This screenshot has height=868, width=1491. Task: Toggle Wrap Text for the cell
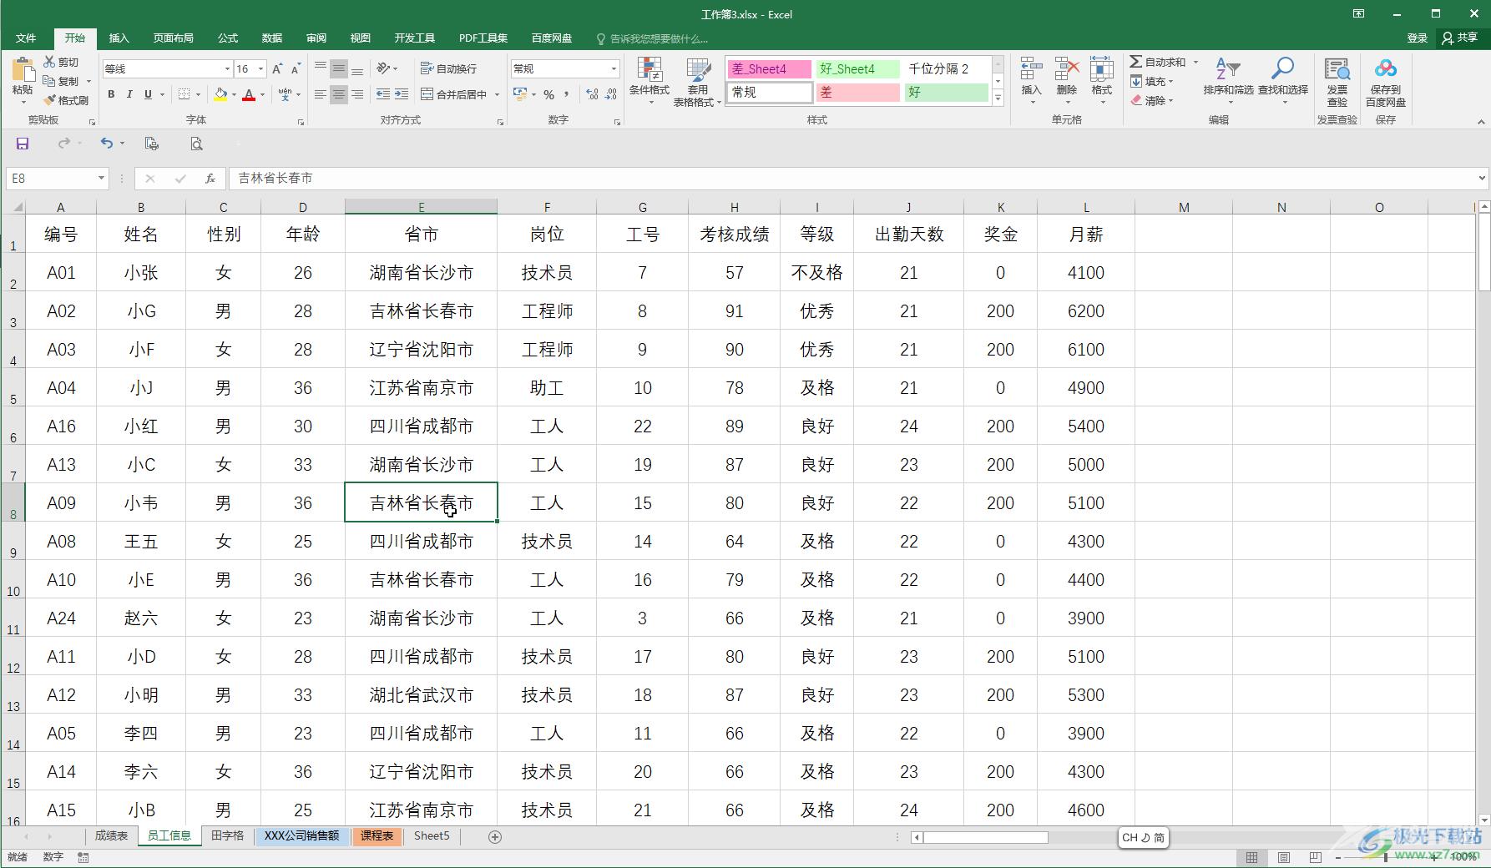(449, 68)
